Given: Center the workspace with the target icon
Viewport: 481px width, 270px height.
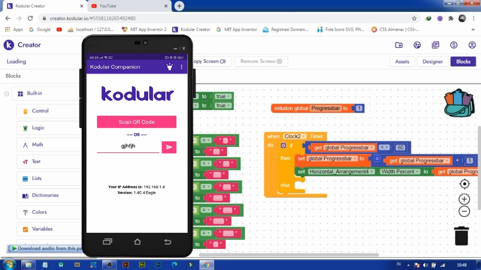Looking at the screenshot, I should coord(464,184).
